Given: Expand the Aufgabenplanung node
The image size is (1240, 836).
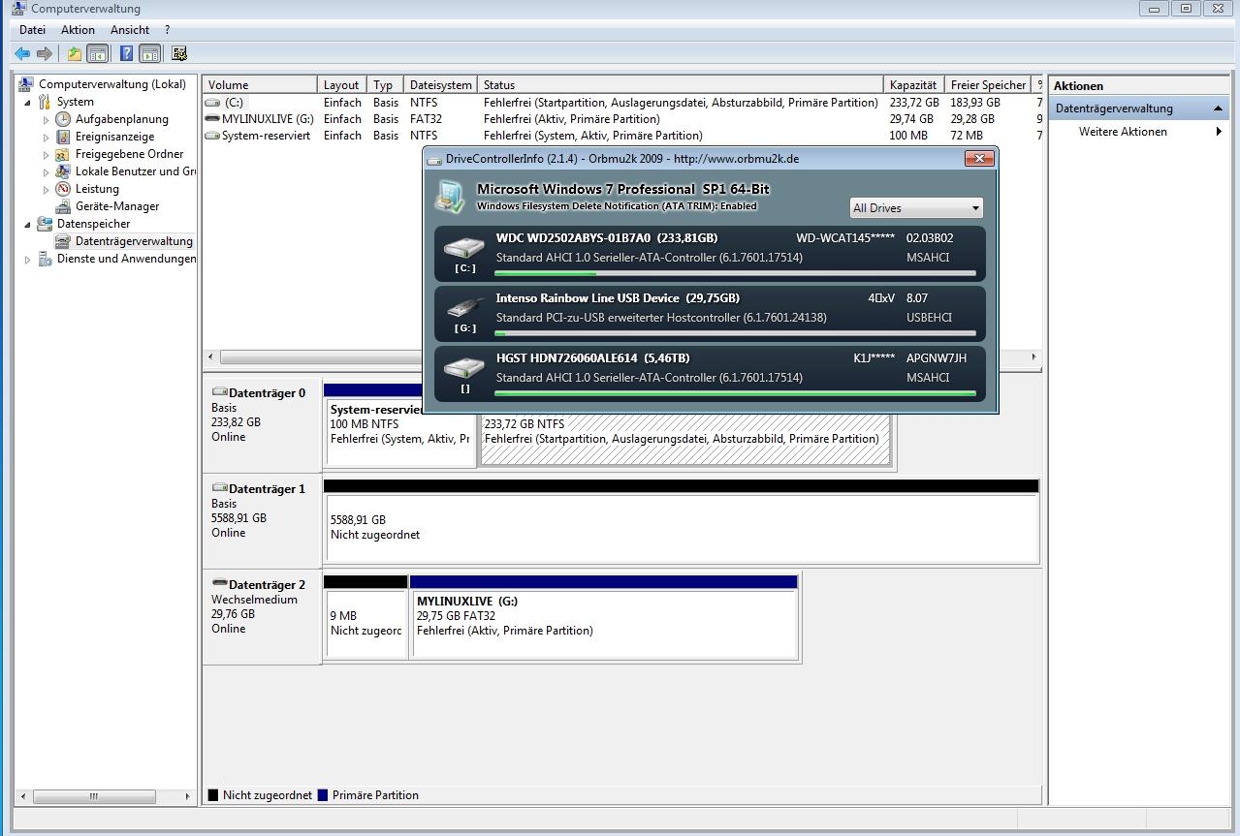Looking at the screenshot, I should tap(46, 120).
